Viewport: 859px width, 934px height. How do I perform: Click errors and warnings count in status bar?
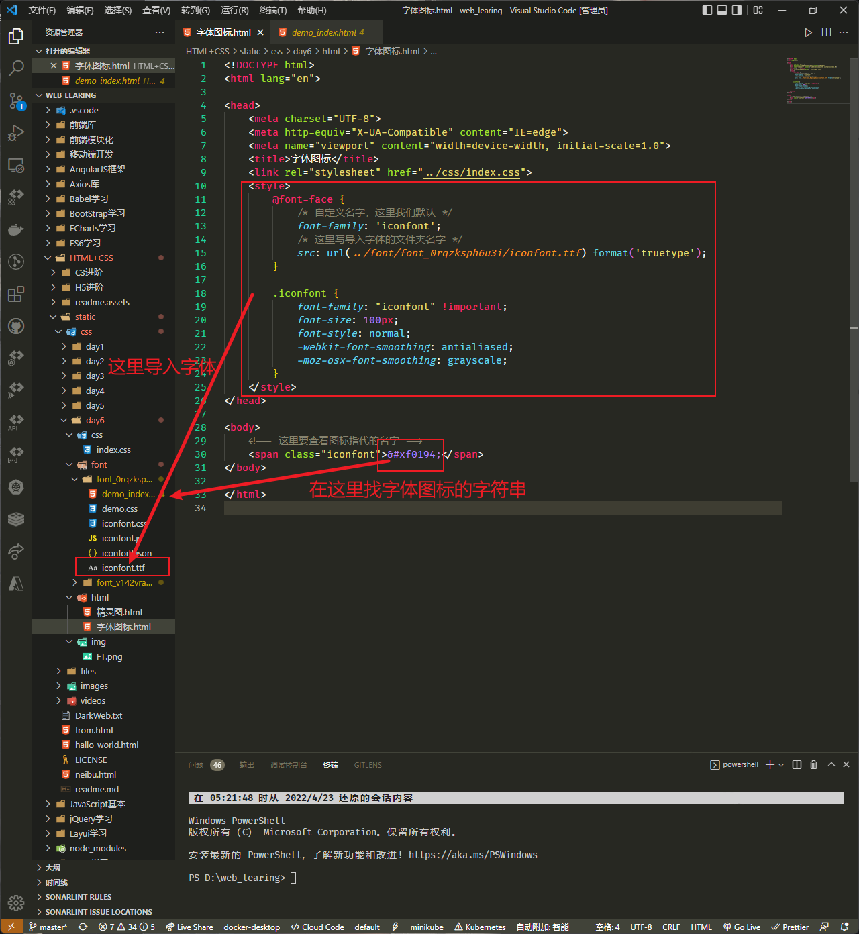tap(126, 927)
